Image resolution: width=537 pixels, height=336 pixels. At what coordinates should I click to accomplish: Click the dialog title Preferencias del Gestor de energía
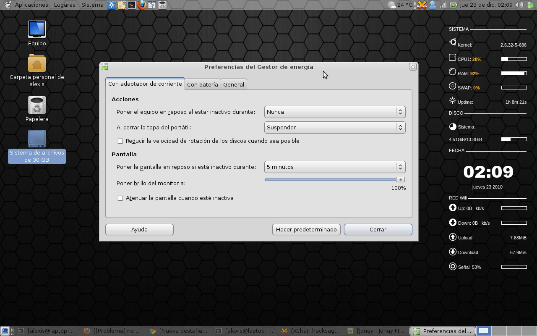tap(259, 67)
